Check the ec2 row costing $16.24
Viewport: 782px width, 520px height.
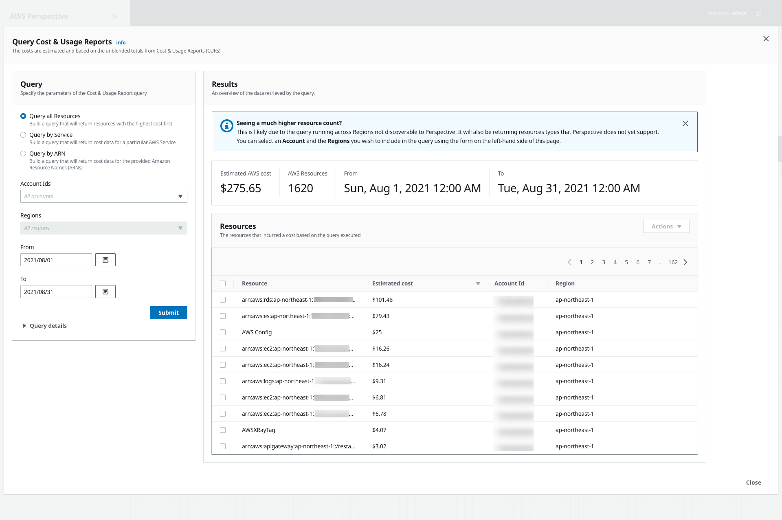coord(223,365)
